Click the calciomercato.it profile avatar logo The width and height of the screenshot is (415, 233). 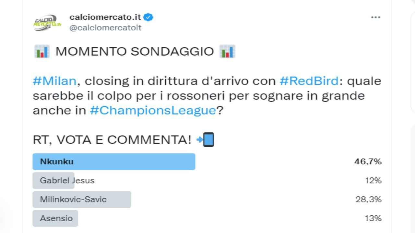click(x=47, y=22)
